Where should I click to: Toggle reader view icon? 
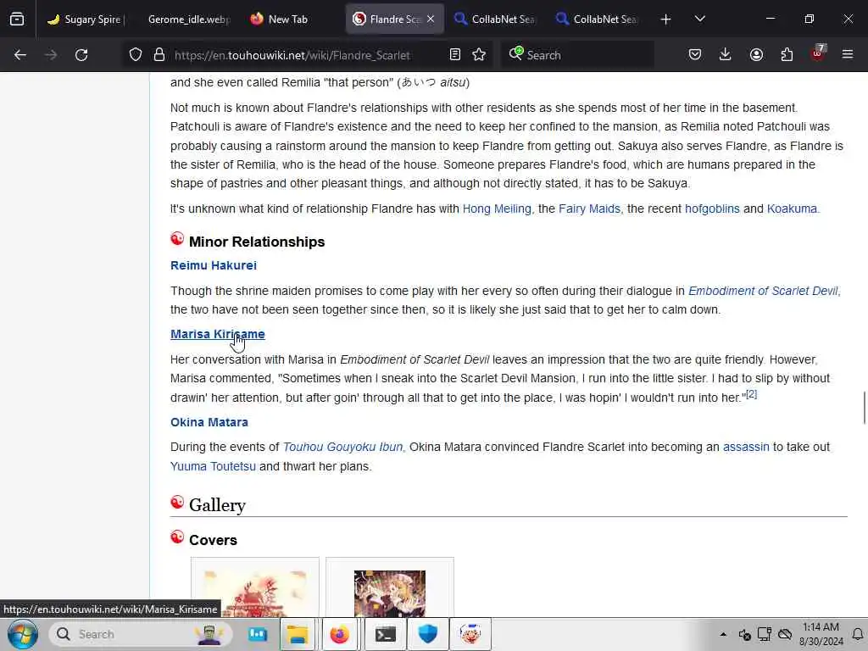coord(455,55)
